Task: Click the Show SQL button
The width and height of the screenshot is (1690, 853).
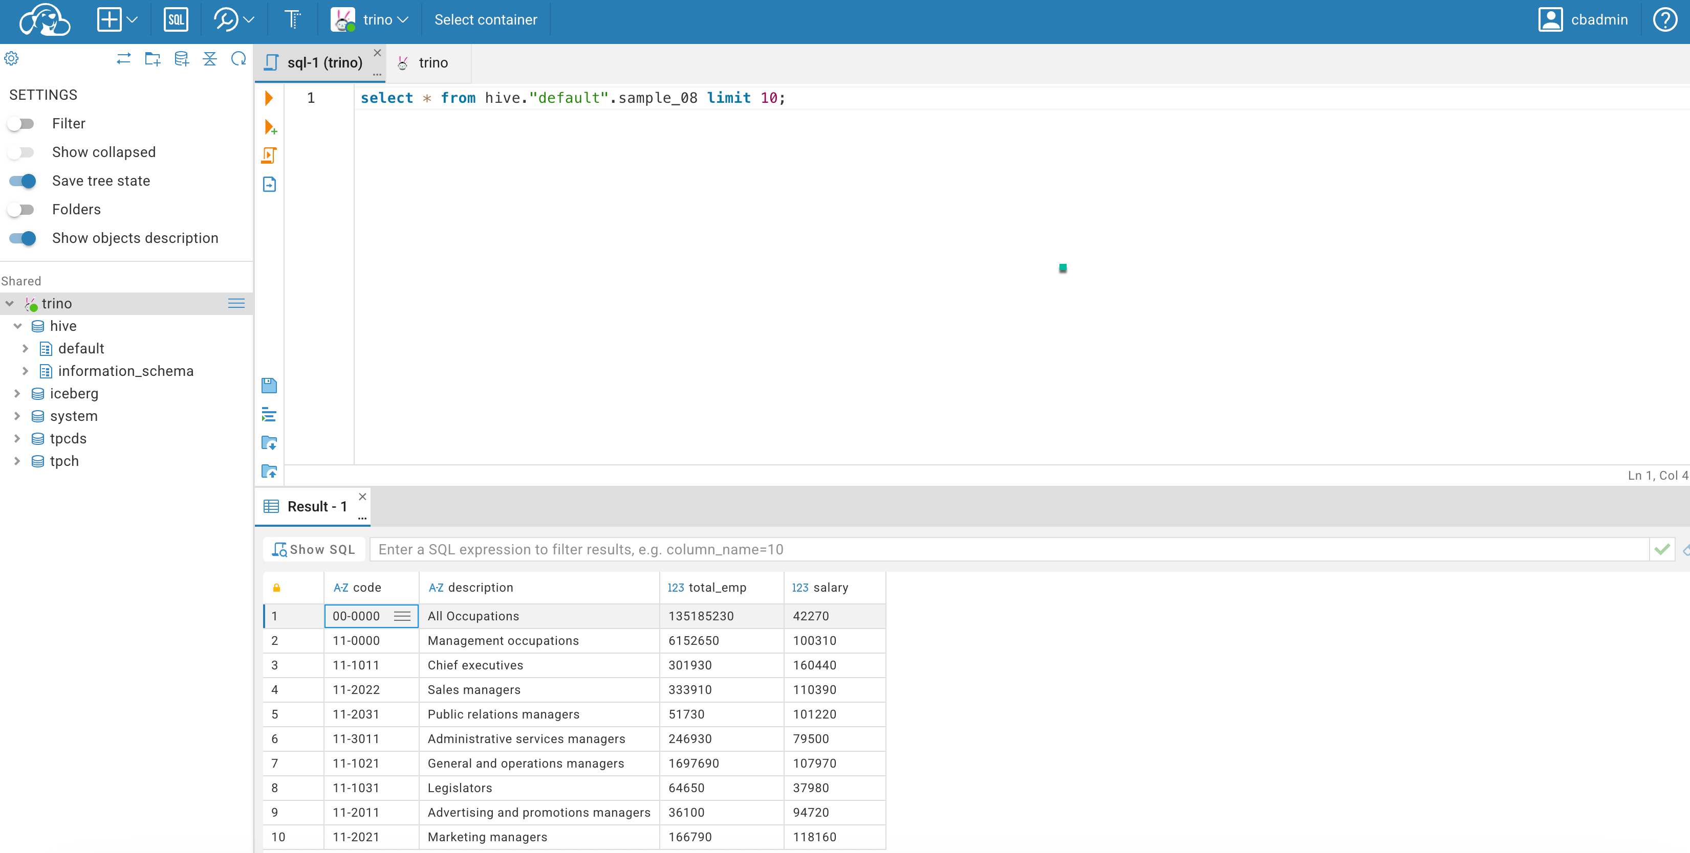Action: (x=314, y=549)
